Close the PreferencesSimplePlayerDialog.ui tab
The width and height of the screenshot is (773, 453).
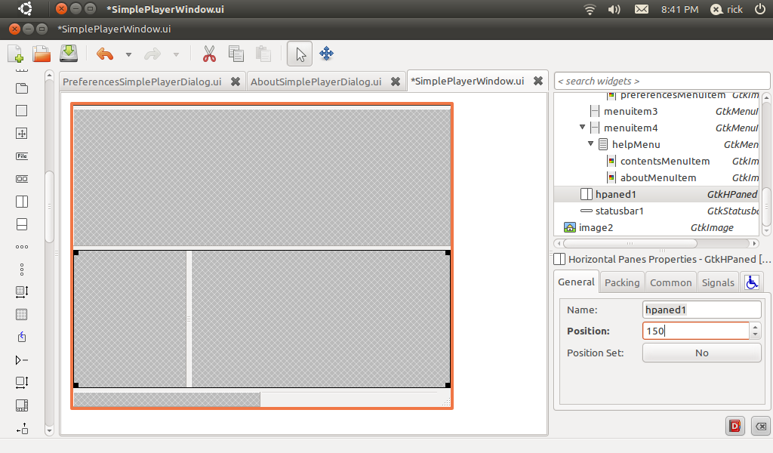[x=236, y=82]
